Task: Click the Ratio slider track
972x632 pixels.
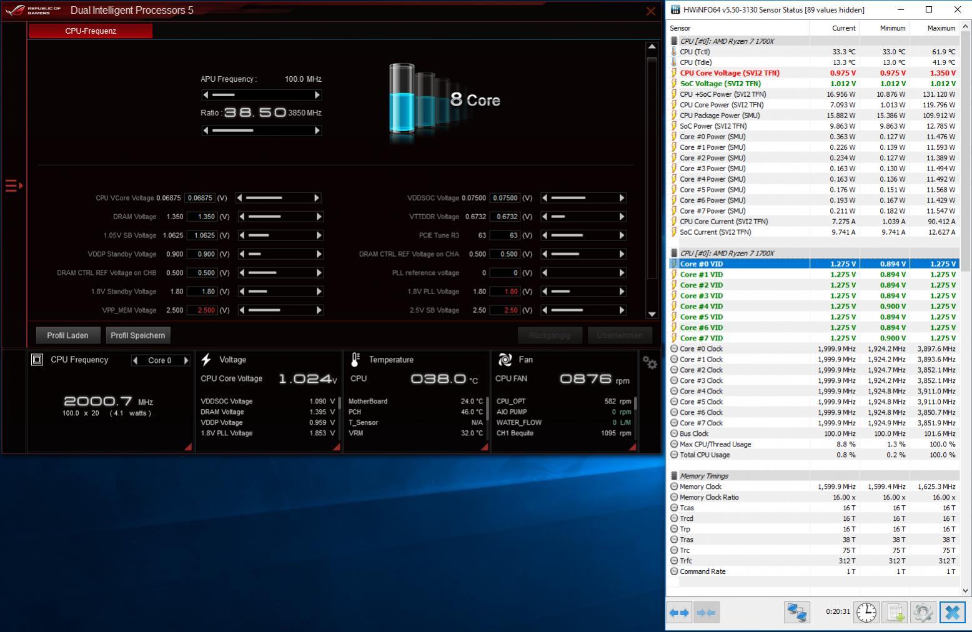Action: pyautogui.click(x=262, y=131)
